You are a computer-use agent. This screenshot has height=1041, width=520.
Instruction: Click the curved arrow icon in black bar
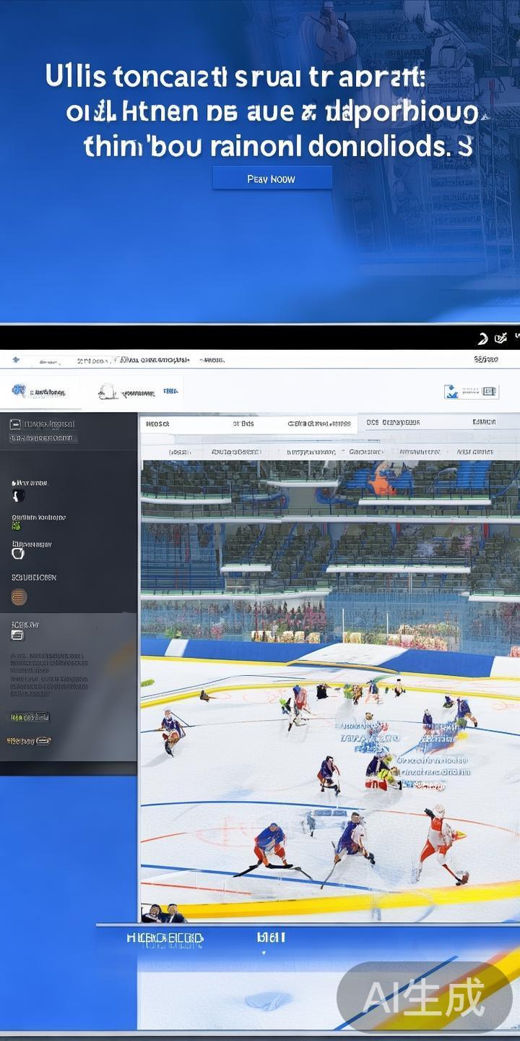tap(483, 338)
